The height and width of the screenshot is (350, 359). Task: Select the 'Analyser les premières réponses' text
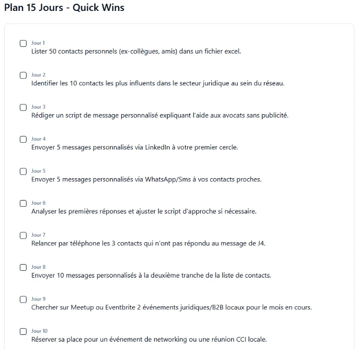coord(144,211)
